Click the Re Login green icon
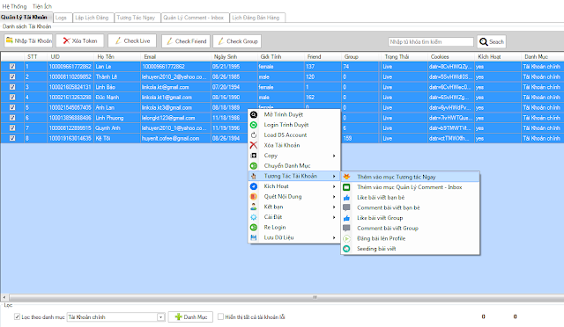This screenshot has width=564, height=327. [254, 227]
